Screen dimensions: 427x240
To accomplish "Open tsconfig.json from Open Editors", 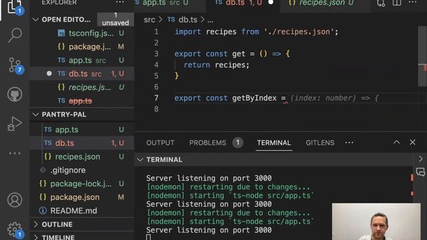I will (x=81, y=33).
